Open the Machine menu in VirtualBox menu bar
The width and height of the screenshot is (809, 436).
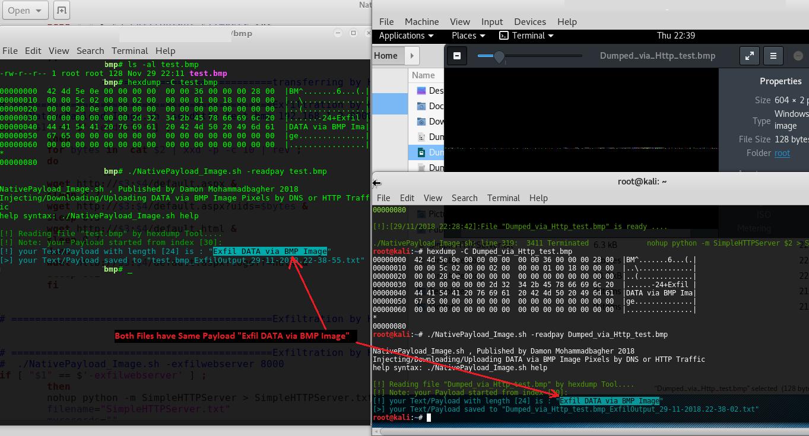point(421,21)
